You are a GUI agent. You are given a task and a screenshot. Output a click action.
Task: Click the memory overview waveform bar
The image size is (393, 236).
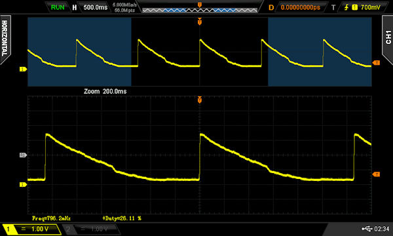coord(200,10)
